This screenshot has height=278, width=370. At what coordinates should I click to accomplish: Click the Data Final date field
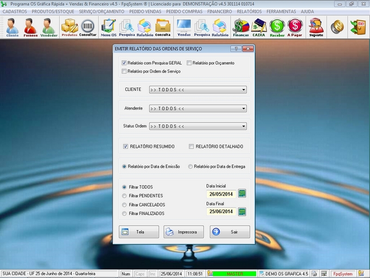[x=221, y=212]
